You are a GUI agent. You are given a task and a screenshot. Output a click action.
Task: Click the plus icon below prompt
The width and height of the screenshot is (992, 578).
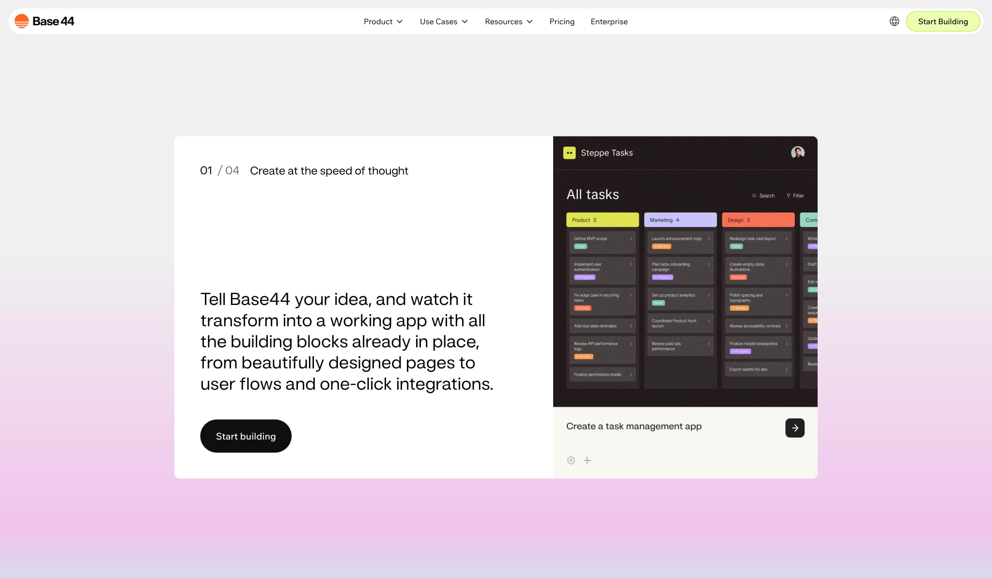[x=587, y=460]
